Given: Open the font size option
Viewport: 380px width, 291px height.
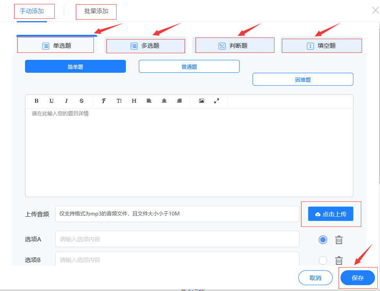Looking at the screenshot, I should tap(119, 101).
